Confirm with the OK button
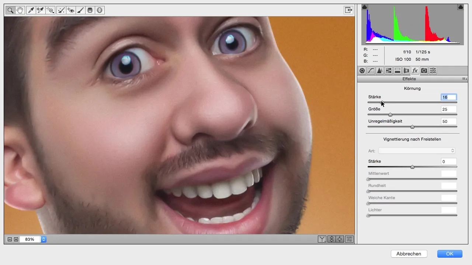 click(450, 254)
